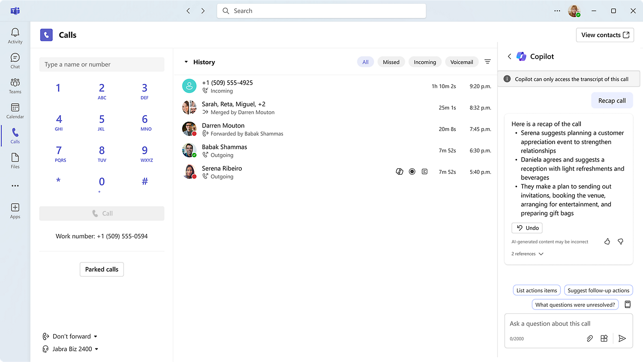Click Undo in the Copilot recap
The width and height of the screenshot is (643, 362).
point(527,228)
